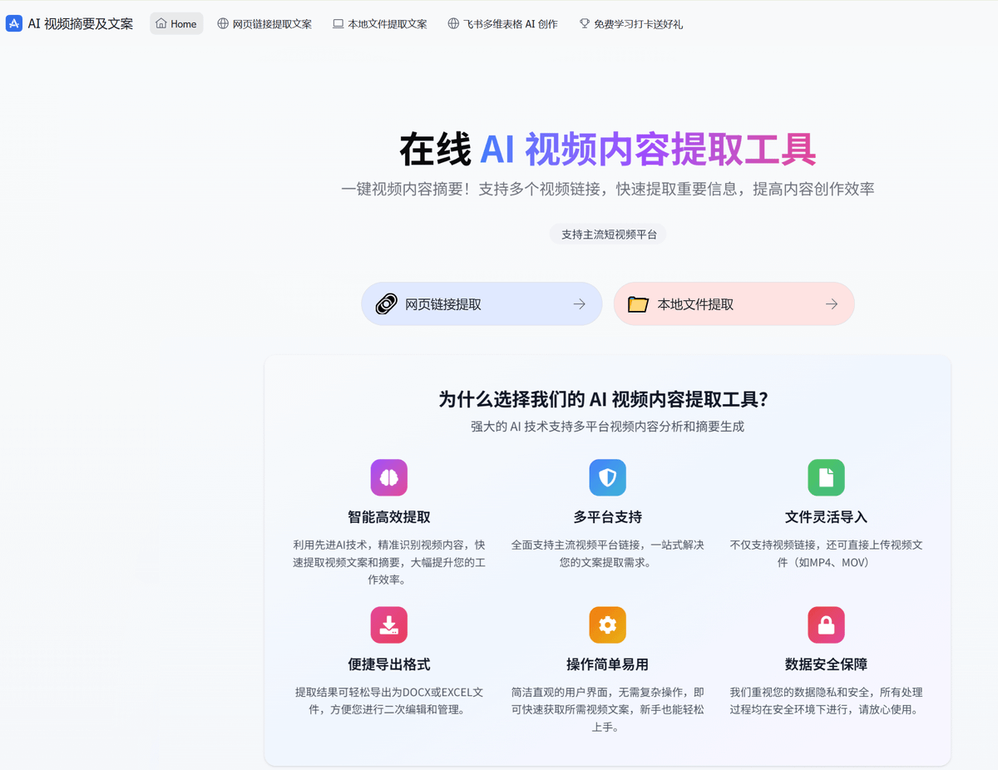Click the 本地文件提取 button

[x=734, y=304]
